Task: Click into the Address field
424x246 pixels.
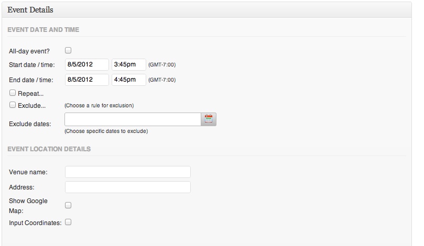Action: [x=128, y=187]
